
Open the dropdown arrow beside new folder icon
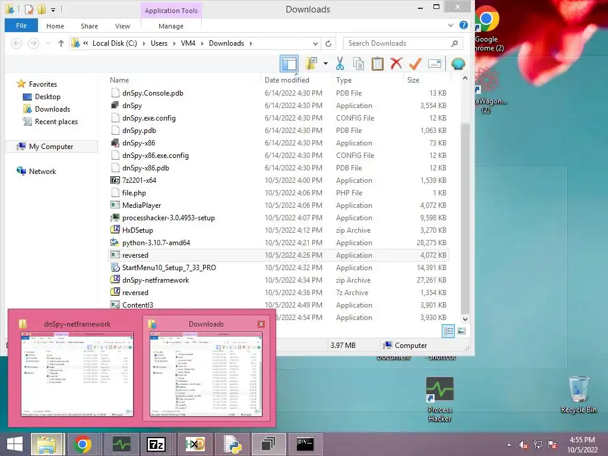click(x=325, y=64)
